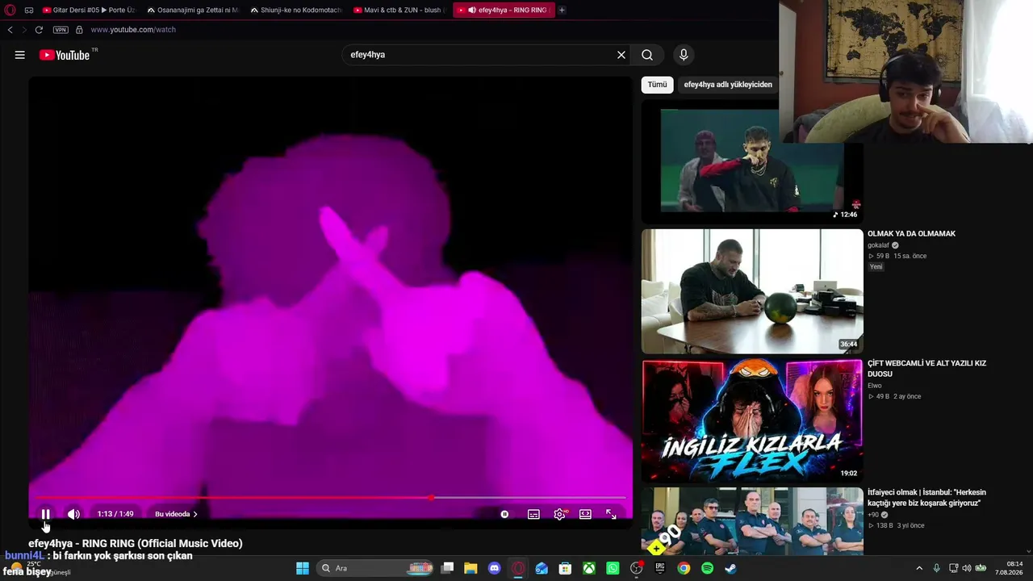
Task: Click the taskbar 'Ara' search box
Action: point(377,568)
